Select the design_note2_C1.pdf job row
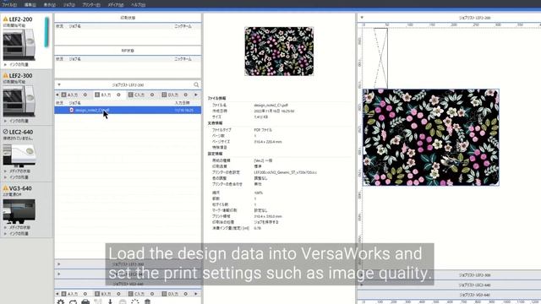The image size is (541, 304). [128, 111]
